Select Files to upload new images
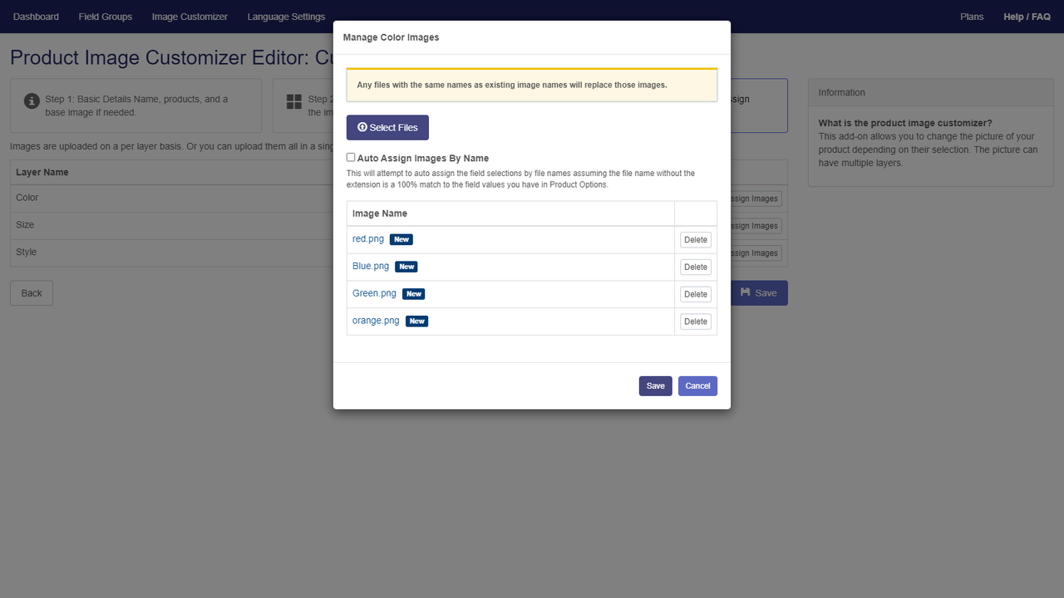 click(x=387, y=127)
